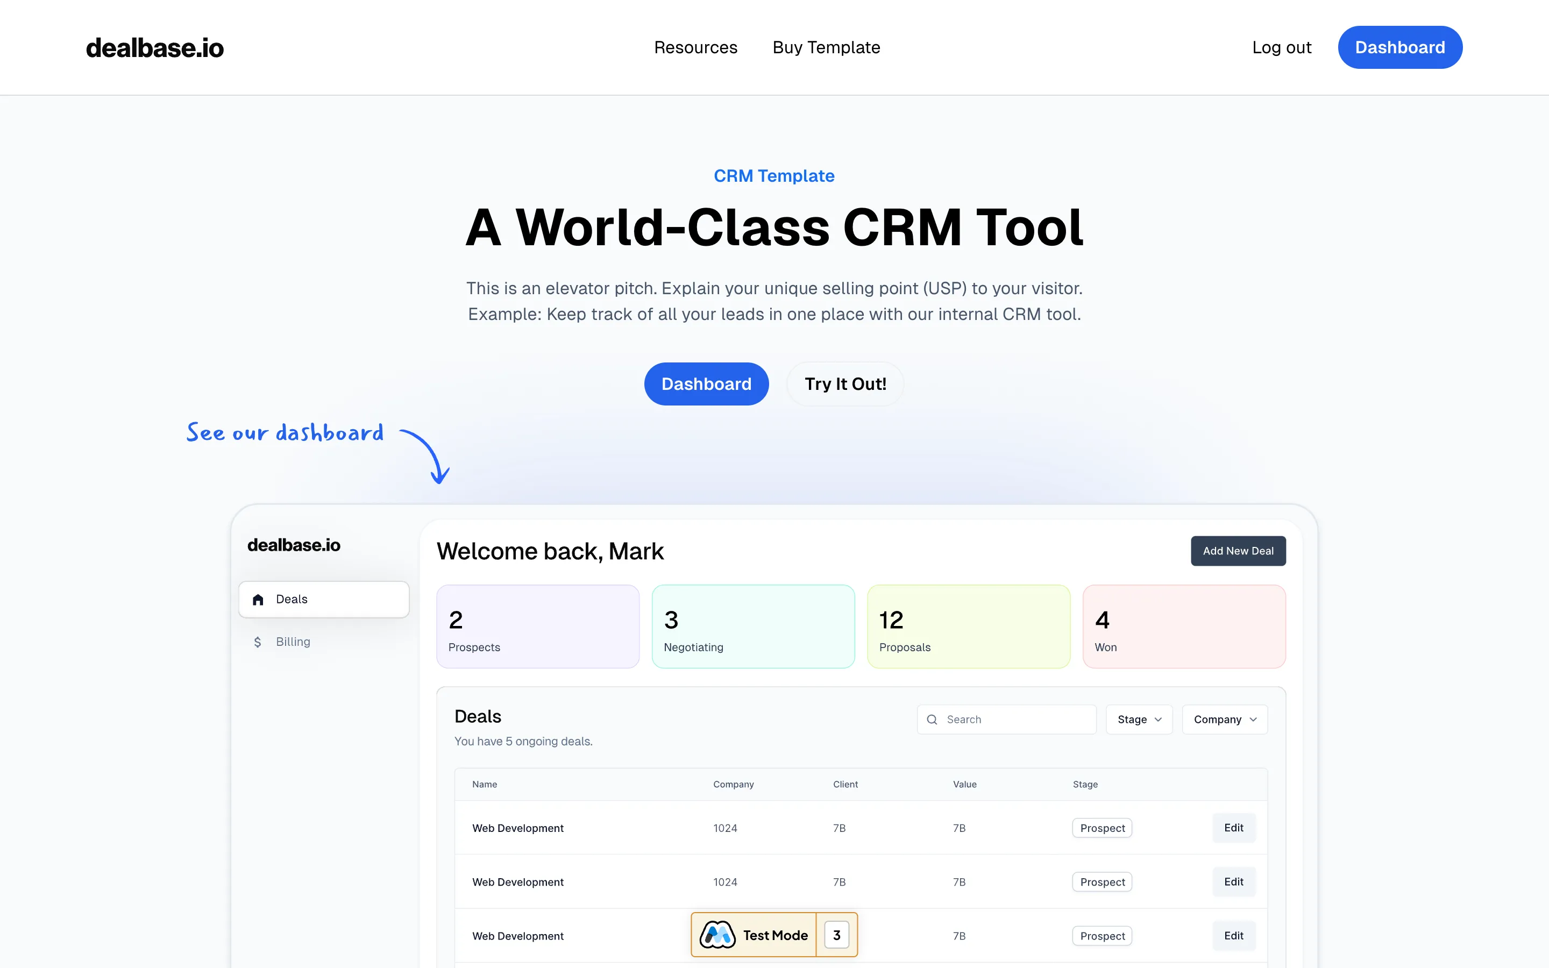Sort by Name column header
The height and width of the screenshot is (968, 1549).
[485, 784]
